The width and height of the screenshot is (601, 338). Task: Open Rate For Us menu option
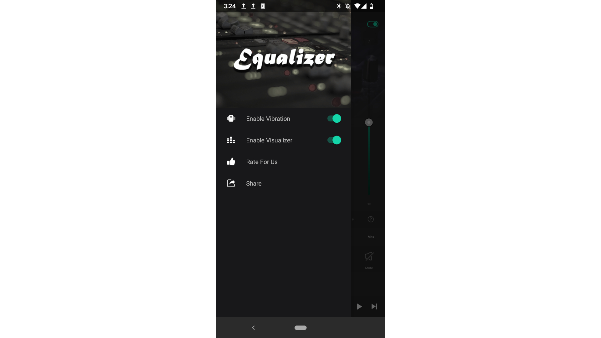point(262,161)
